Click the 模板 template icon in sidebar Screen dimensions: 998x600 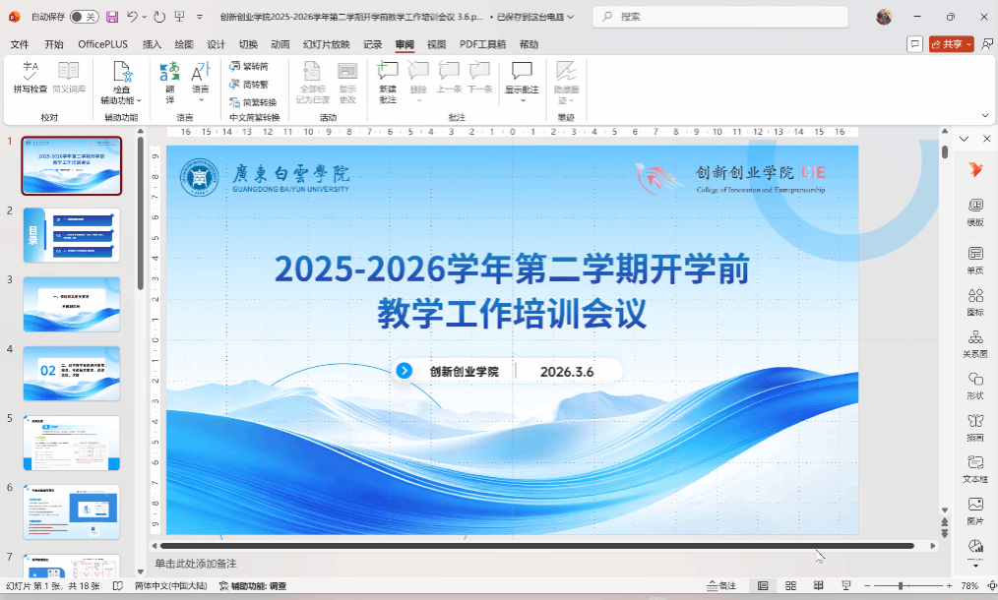[x=974, y=210]
